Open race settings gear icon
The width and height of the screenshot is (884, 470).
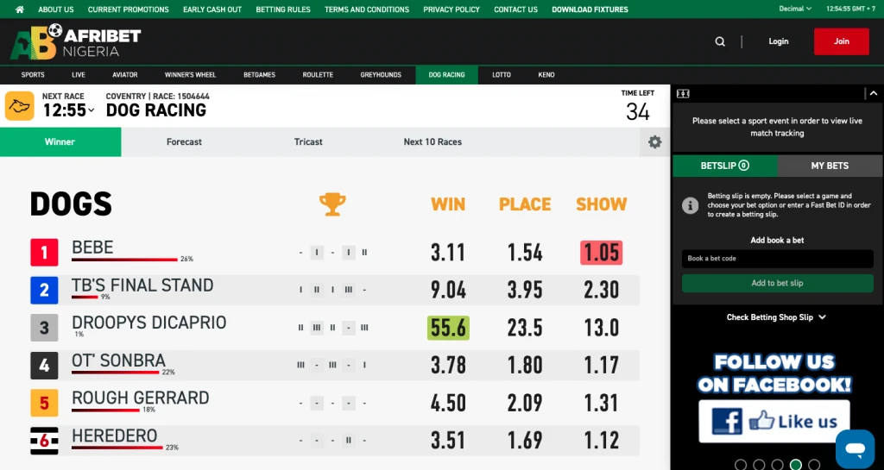[x=654, y=142]
